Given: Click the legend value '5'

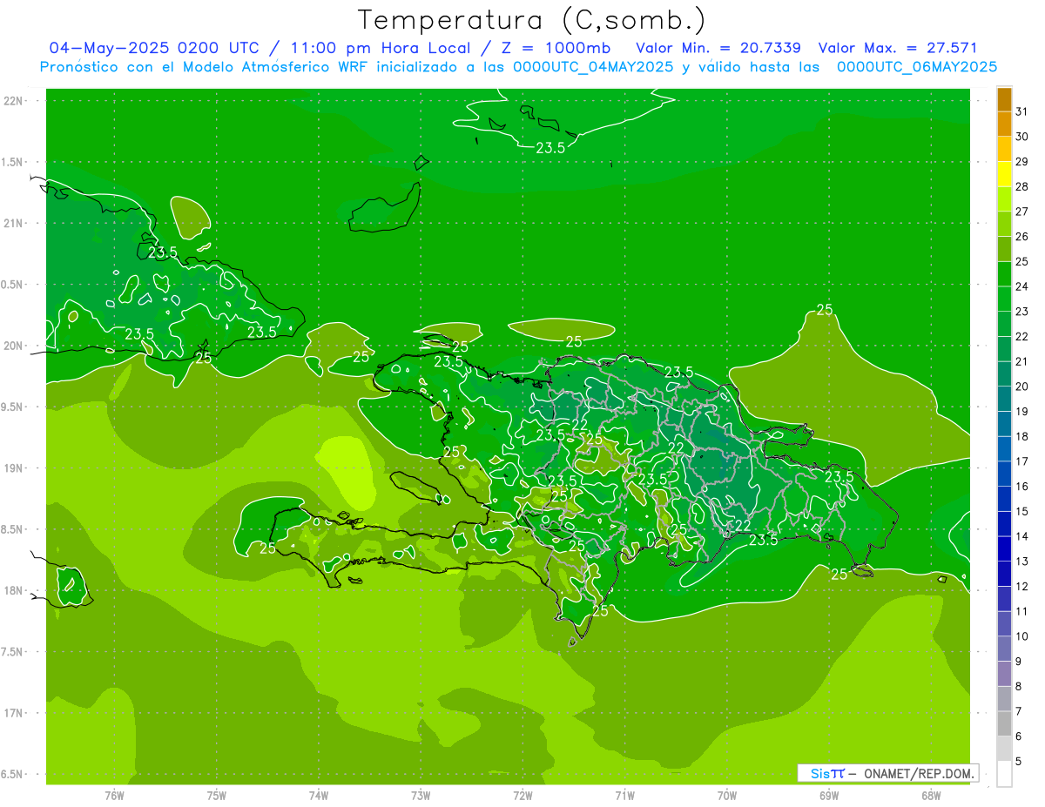Looking at the screenshot, I should 1018,762.
